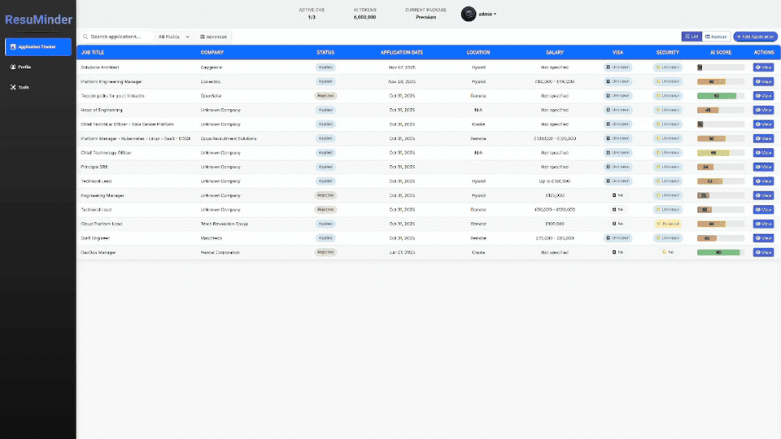Viewport: 781px width, 439px height.
Task: Click the AI score bar for Chief Technology Officer
Action: coord(720,153)
